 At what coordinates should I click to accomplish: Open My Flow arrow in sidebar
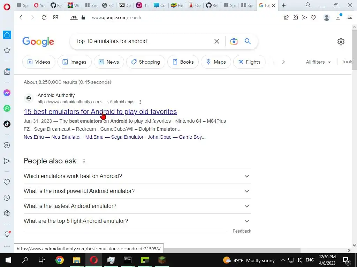[x=7, y=161]
